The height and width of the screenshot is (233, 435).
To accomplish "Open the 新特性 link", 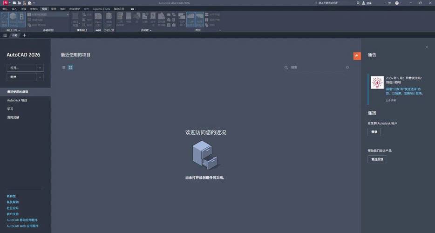I will coord(11,196).
